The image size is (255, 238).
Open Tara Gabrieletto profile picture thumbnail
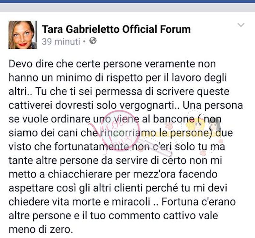pyautogui.click(x=22, y=35)
